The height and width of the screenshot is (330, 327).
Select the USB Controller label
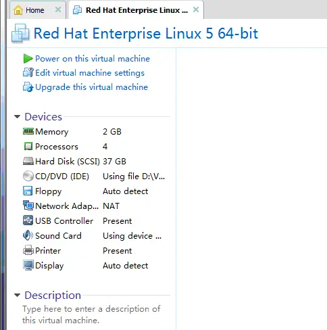tap(64, 221)
